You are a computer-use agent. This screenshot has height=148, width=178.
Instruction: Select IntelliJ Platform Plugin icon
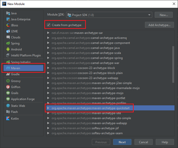click(x=8, y=55)
